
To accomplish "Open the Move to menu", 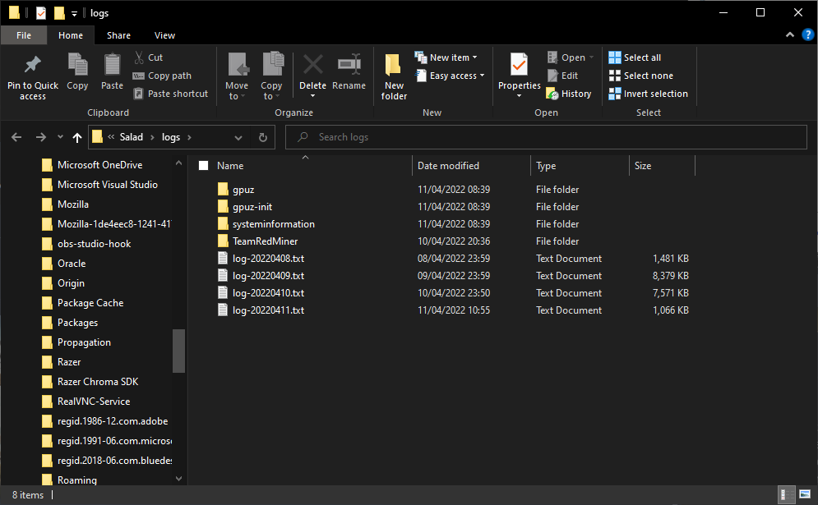I will coord(237,76).
